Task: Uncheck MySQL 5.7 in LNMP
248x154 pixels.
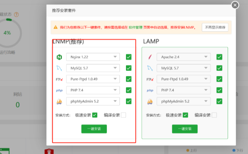Action: (x=128, y=68)
